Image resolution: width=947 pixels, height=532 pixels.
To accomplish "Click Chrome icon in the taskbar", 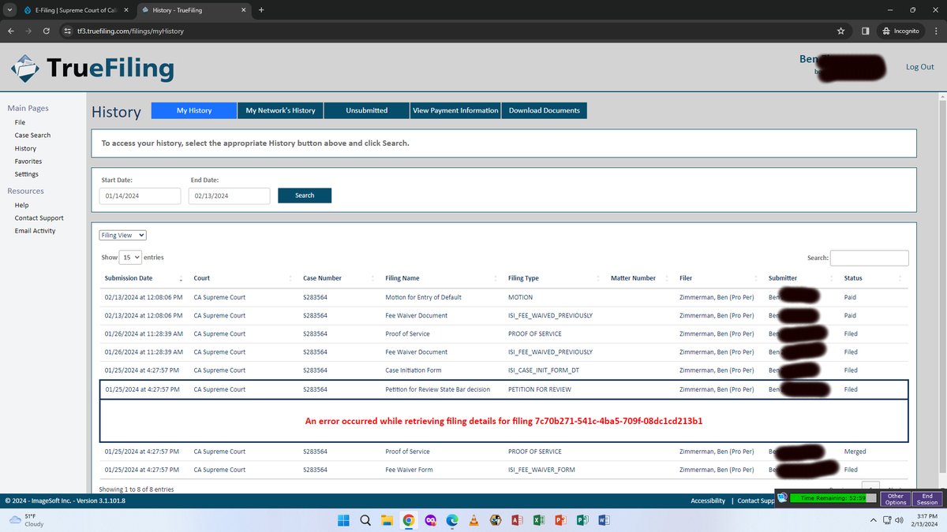I will click(x=408, y=520).
